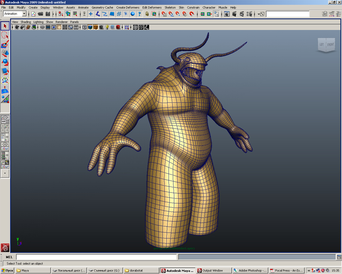This screenshot has width=342, height=274.
Task: Click the Snap to grids icon
Action: click(x=164, y=14)
